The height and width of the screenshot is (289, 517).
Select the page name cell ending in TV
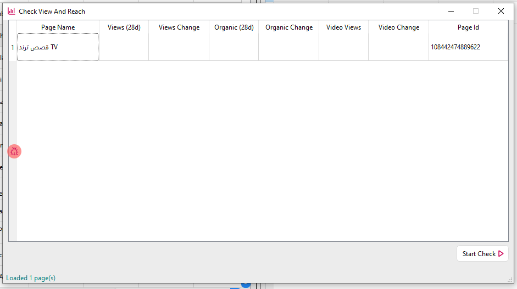pyautogui.click(x=58, y=47)
